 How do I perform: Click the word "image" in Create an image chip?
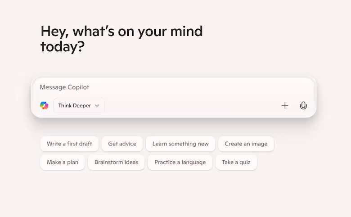[x=259, y=144]
